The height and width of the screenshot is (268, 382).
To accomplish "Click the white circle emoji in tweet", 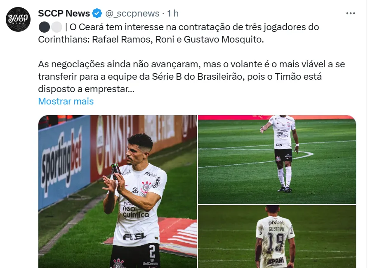I will 57,27.
